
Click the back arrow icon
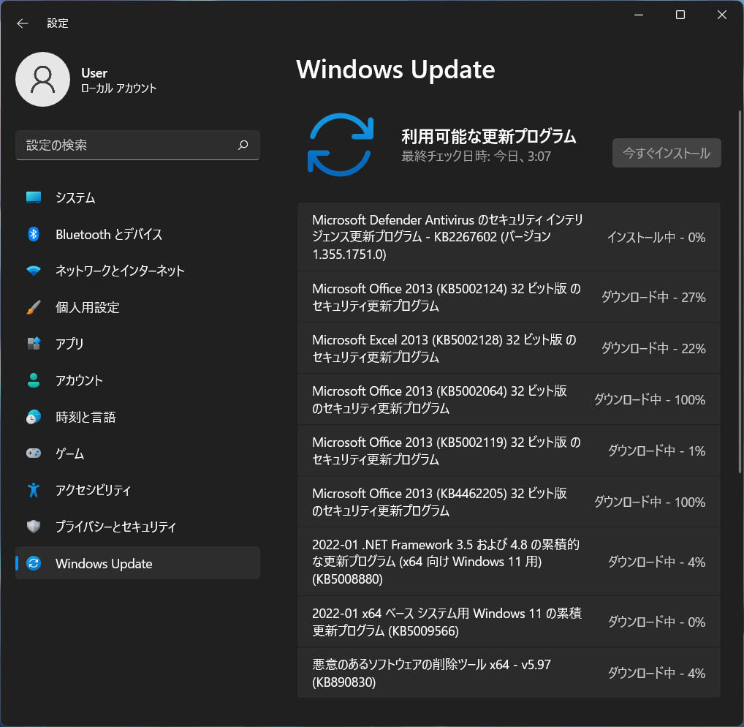point(23,23)
